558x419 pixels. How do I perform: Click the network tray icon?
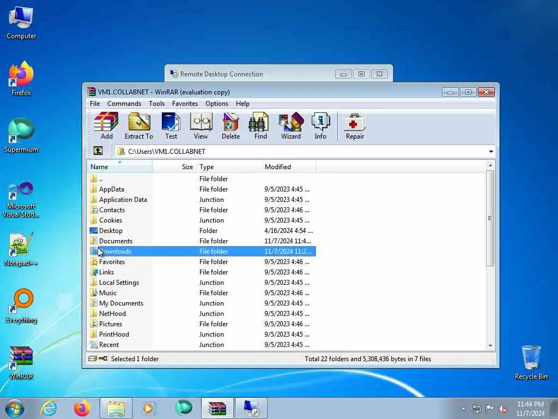click(x=476, y=409)
